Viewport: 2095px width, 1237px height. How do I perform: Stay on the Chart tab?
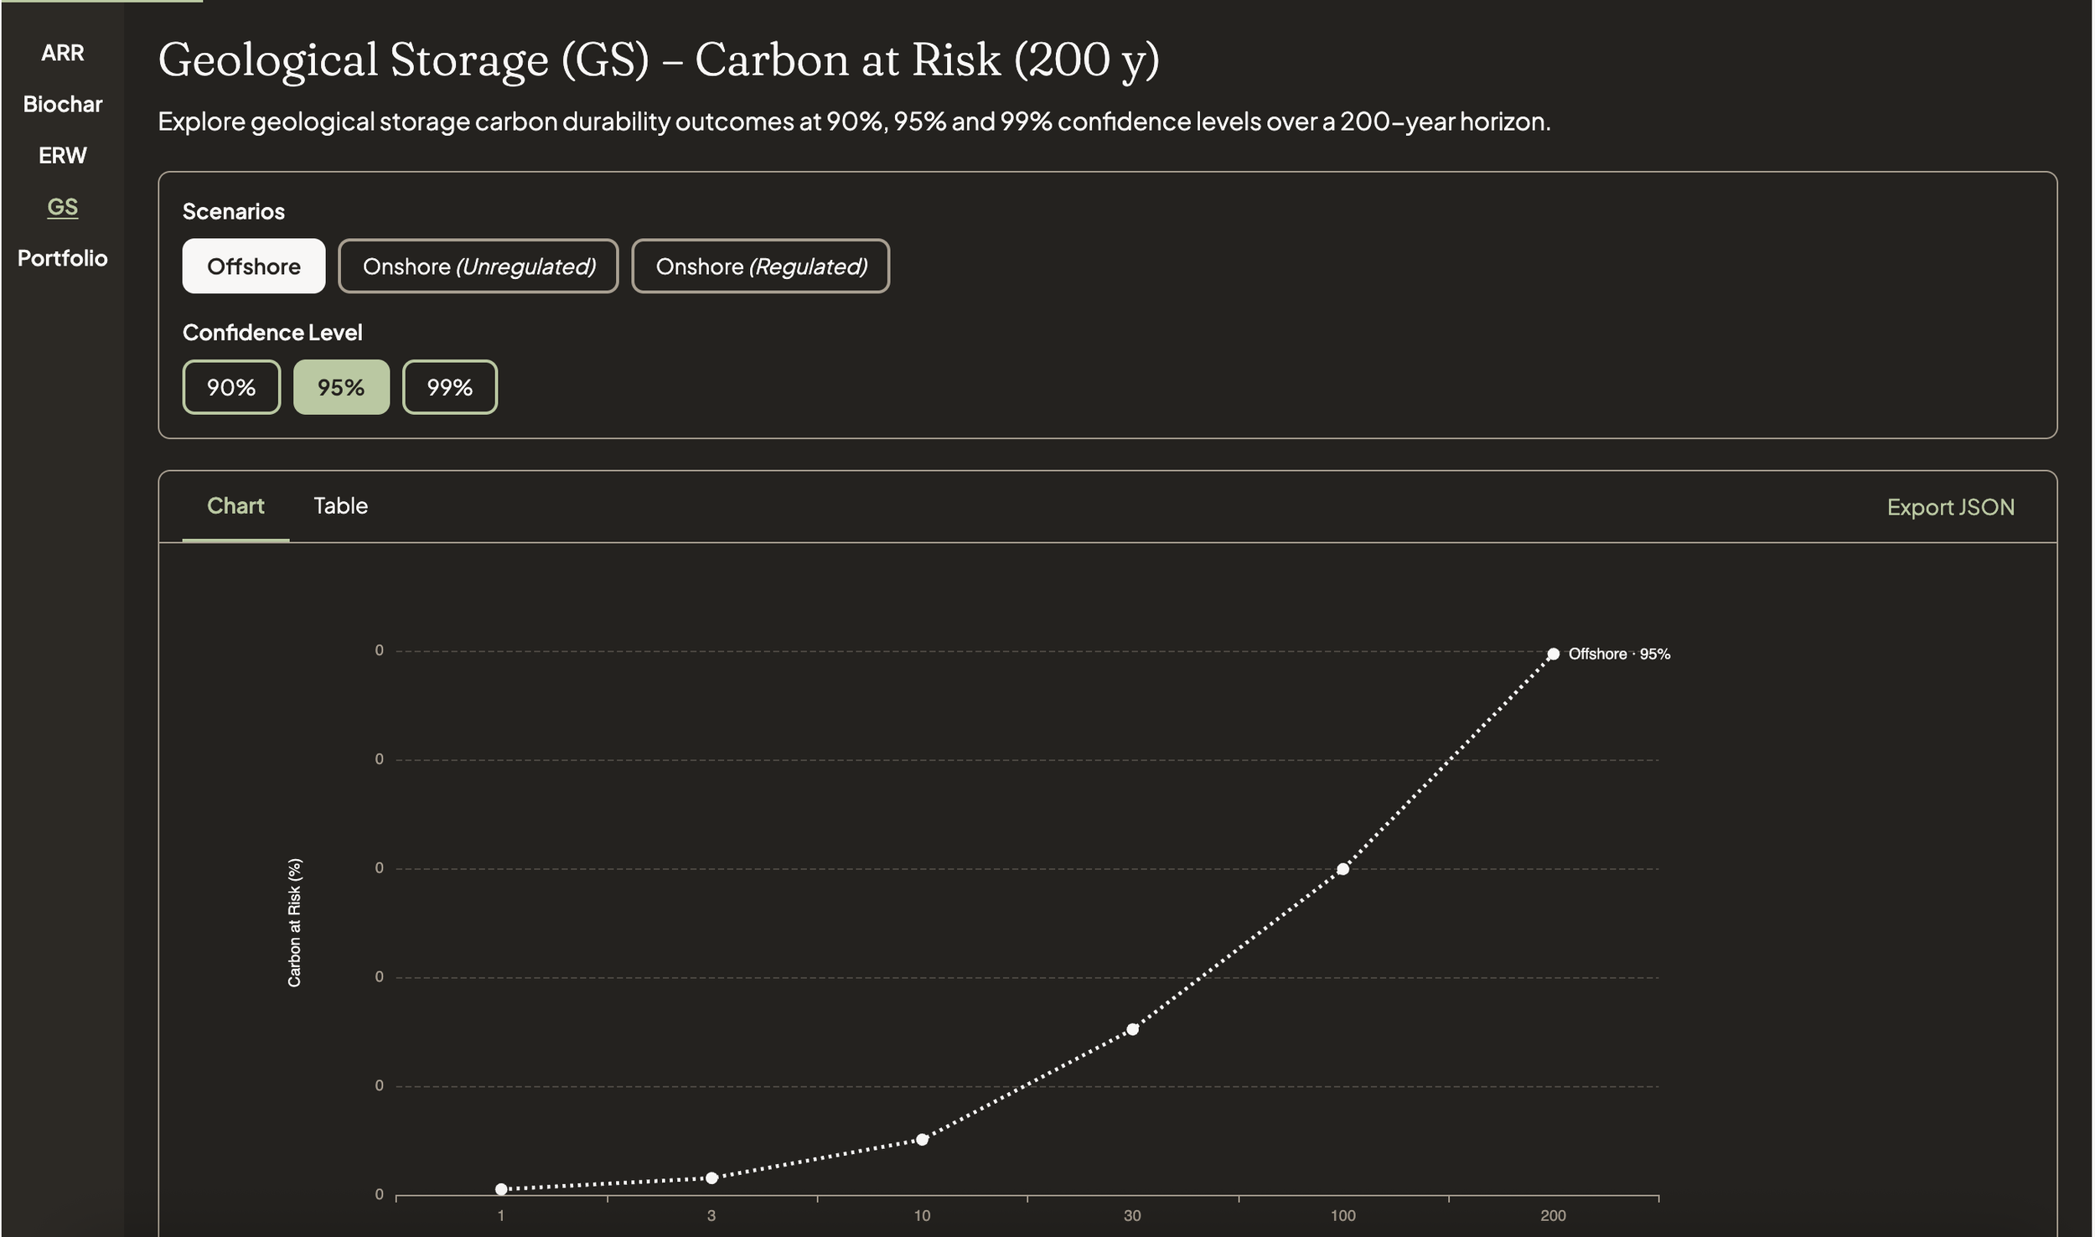[235, 505]
